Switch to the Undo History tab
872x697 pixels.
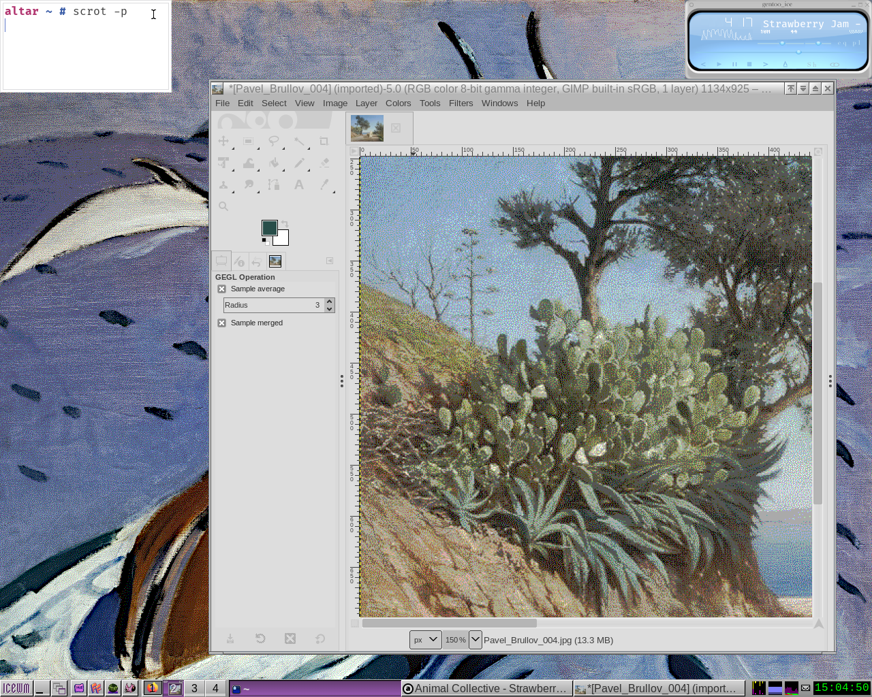[257, 261]
